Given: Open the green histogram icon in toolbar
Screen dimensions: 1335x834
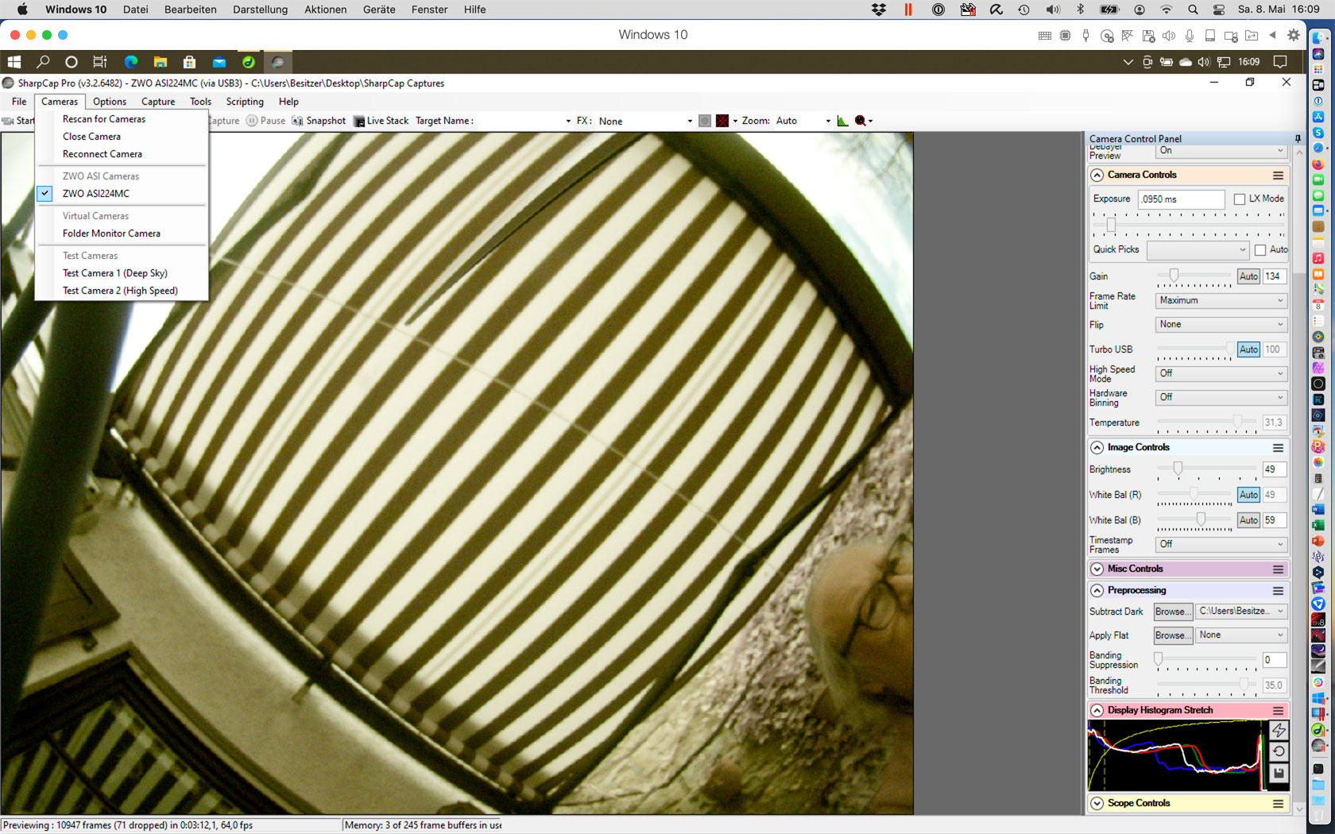Looking at the screenshot, I should 843,121.
